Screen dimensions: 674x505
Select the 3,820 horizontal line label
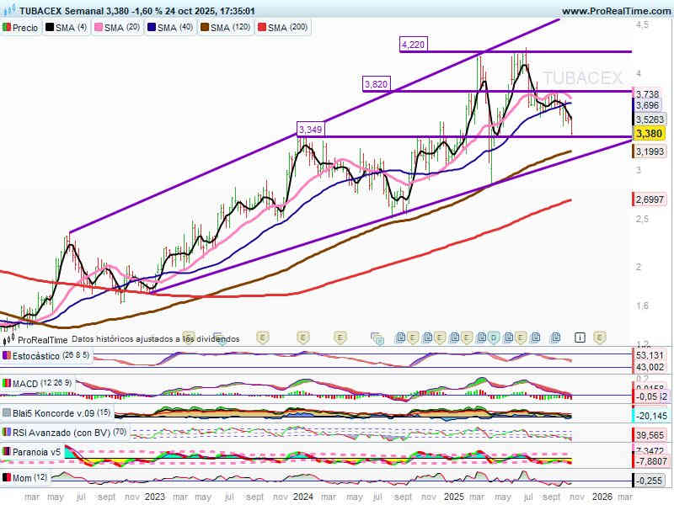pos(375,84)
